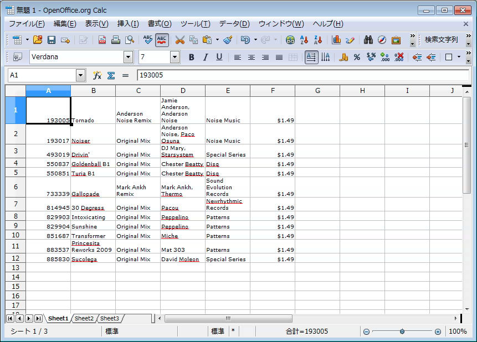Sort the data in descending order
This screenshot has width=477, height=342.
[x=318, y=40]
